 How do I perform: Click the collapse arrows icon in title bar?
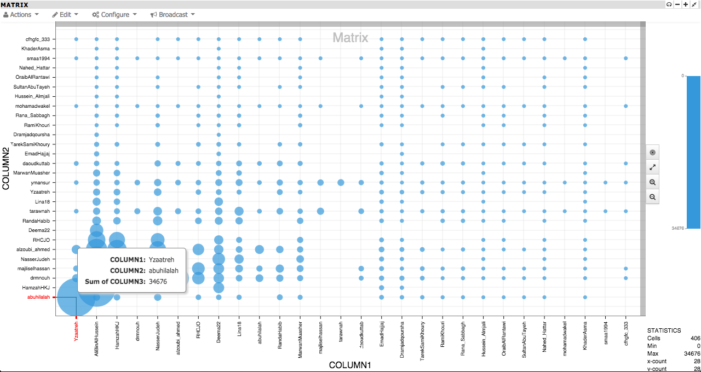pyautogui.click(x=694, y=4)
